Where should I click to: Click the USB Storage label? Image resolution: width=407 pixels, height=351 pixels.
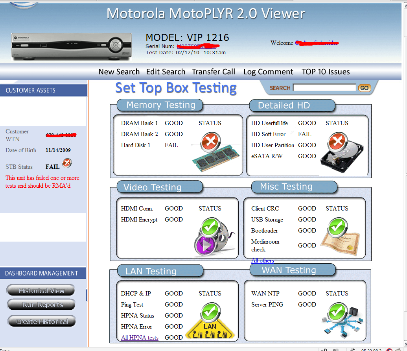tap(267, 220)
